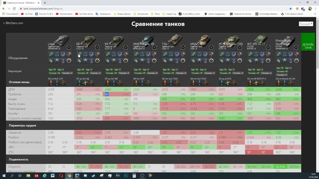The width and height of the screenshot is (319, 179).
Task: Toggle ИС-5's Еда +3 provision
Action: point(231,70)
